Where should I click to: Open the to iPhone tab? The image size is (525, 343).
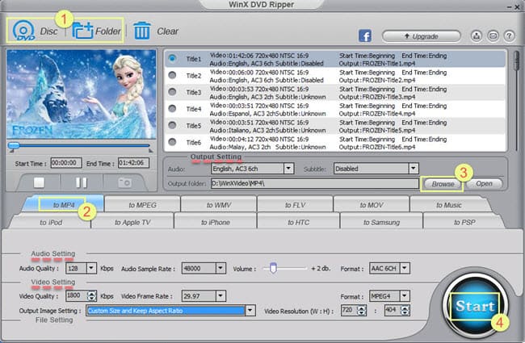pos(216,222)
